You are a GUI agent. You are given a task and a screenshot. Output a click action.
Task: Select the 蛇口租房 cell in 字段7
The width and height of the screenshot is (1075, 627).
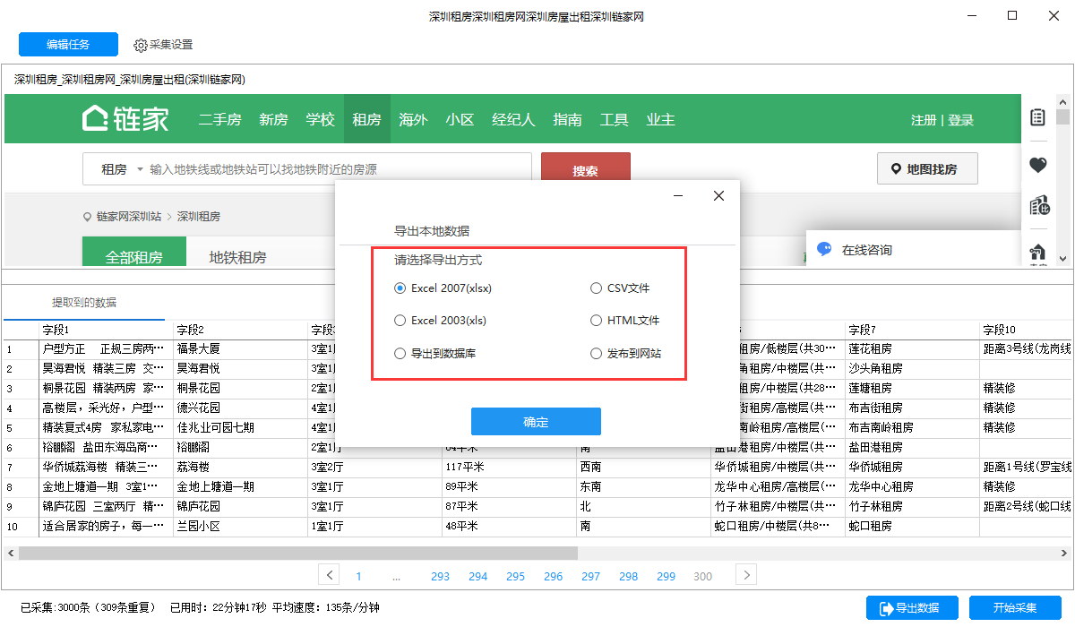coord(912,526)
